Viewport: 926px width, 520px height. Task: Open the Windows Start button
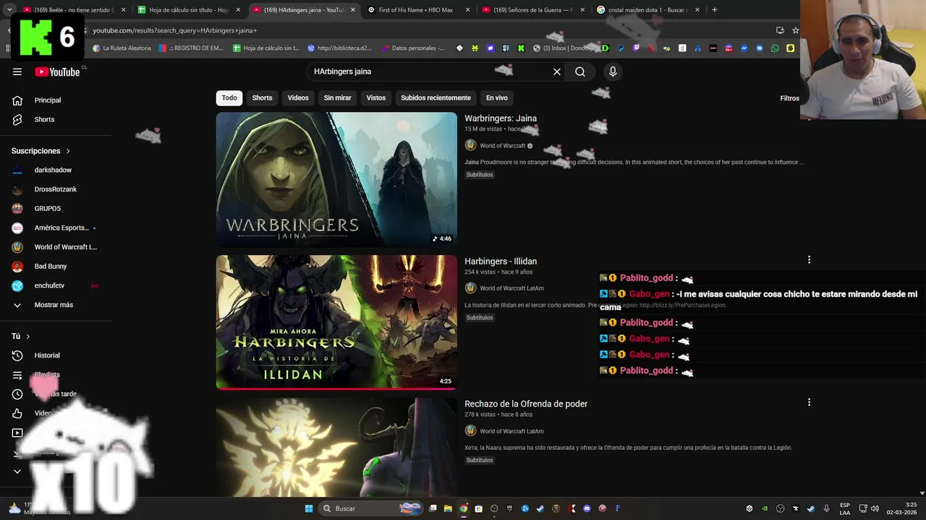[x=309, y=508]
